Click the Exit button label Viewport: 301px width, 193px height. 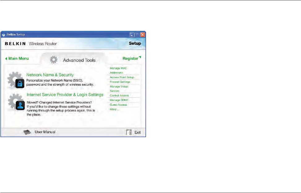pyautogui.click(x=137, y=132)
